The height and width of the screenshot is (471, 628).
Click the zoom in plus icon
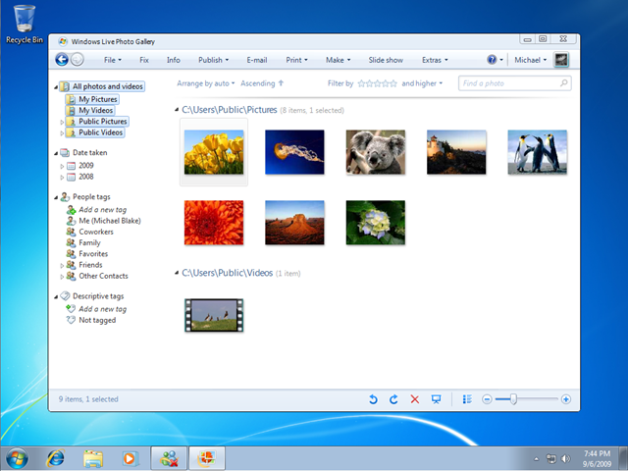[565, 399]
